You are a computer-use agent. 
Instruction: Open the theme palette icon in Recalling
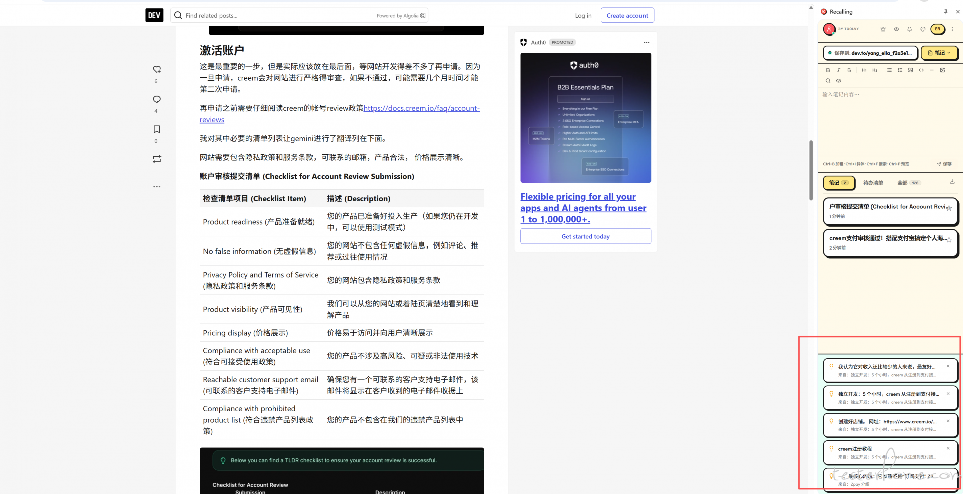coord(923,29)
